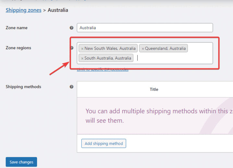The image size is (233, 168).
Task: Open the Shipping zones breadcrumb link
Action: [x=23, y=10]
